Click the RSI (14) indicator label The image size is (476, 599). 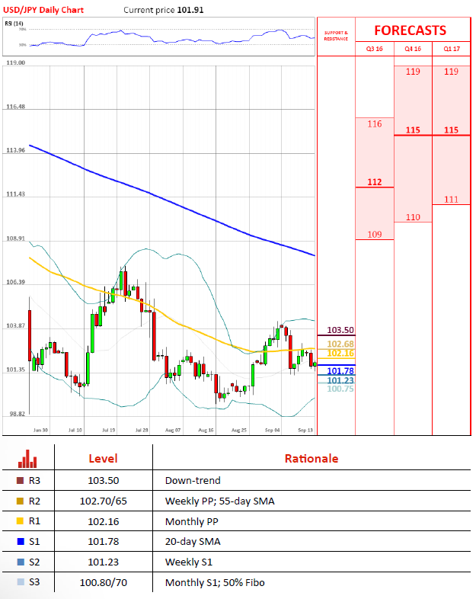coord(14,24)
